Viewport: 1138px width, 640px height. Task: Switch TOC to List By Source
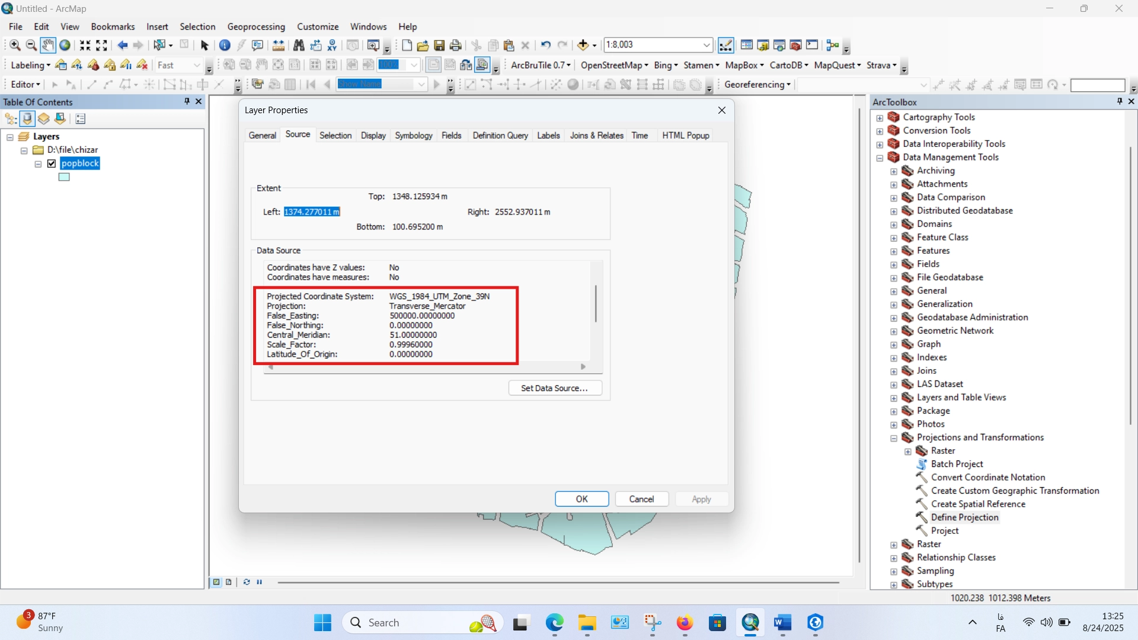tap(27, 119)
